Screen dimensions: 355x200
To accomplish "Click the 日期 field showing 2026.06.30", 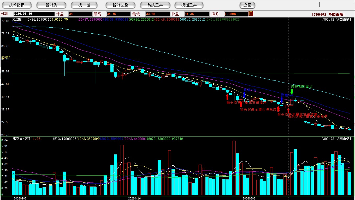I will 34,14.
